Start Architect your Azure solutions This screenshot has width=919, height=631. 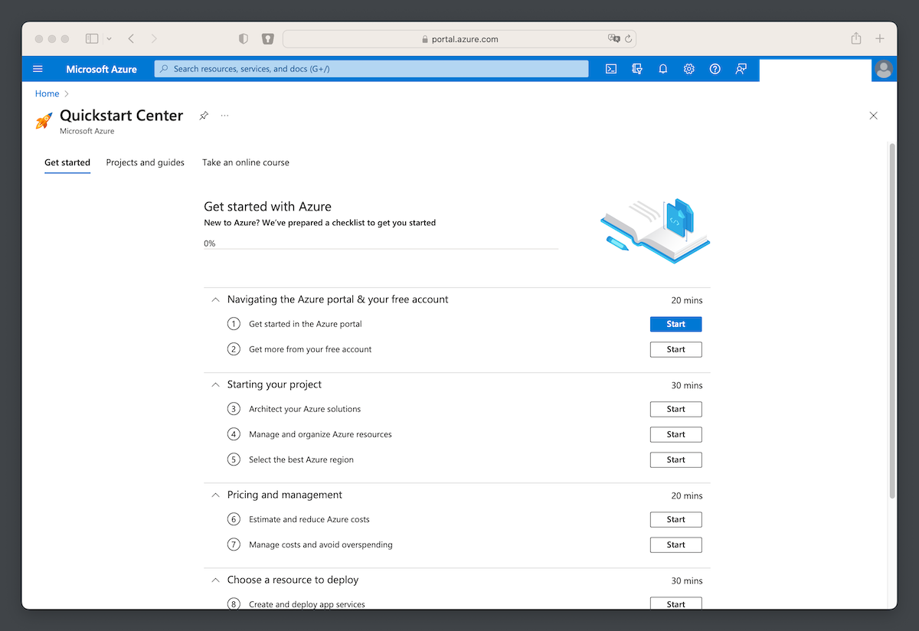pos(675,409)
